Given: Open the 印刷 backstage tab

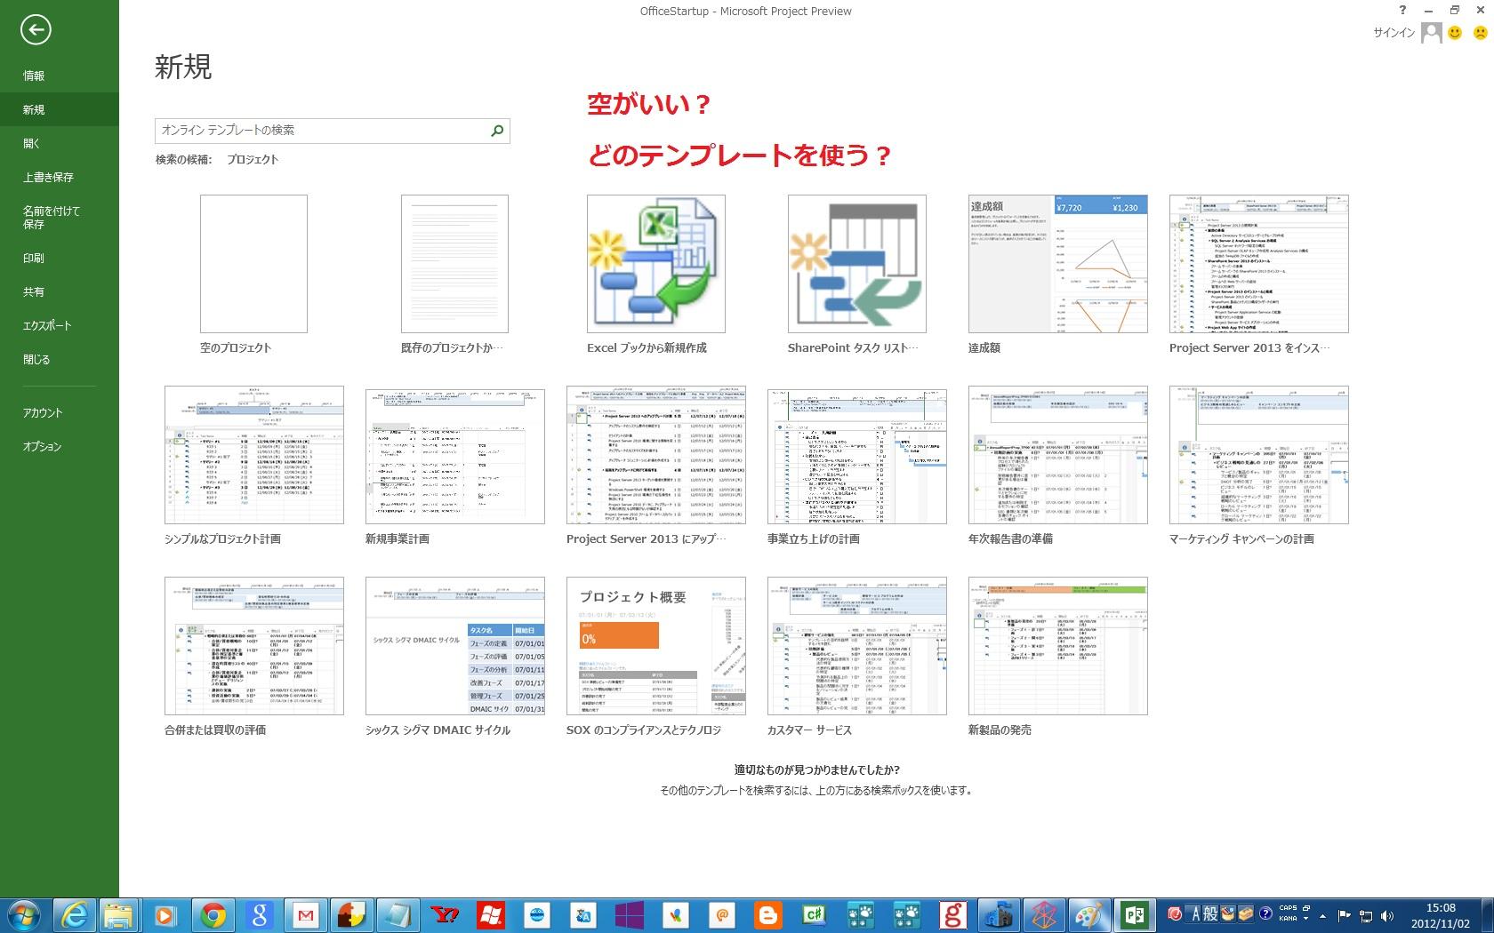Looking at the screenshot, I should click(60, 258).
